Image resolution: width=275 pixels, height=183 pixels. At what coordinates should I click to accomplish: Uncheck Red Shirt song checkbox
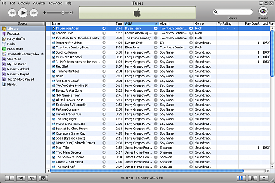(x=54, y=66)
